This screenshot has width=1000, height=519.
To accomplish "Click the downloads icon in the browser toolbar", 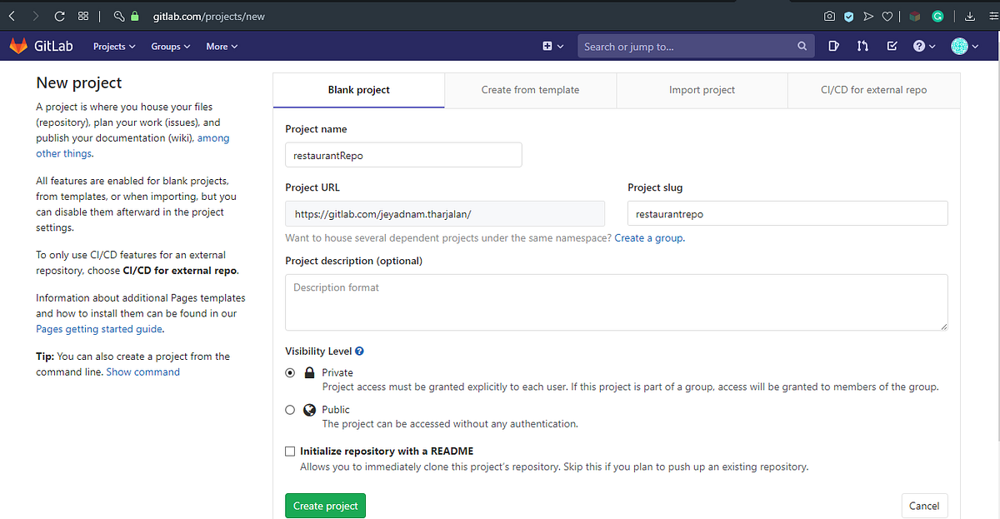I will pos(969,16).
